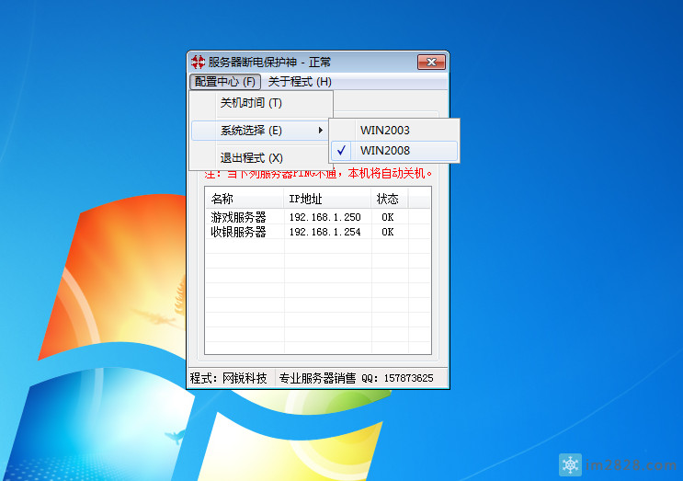Close the 服务器断电保护神 window

click(431, 63)
